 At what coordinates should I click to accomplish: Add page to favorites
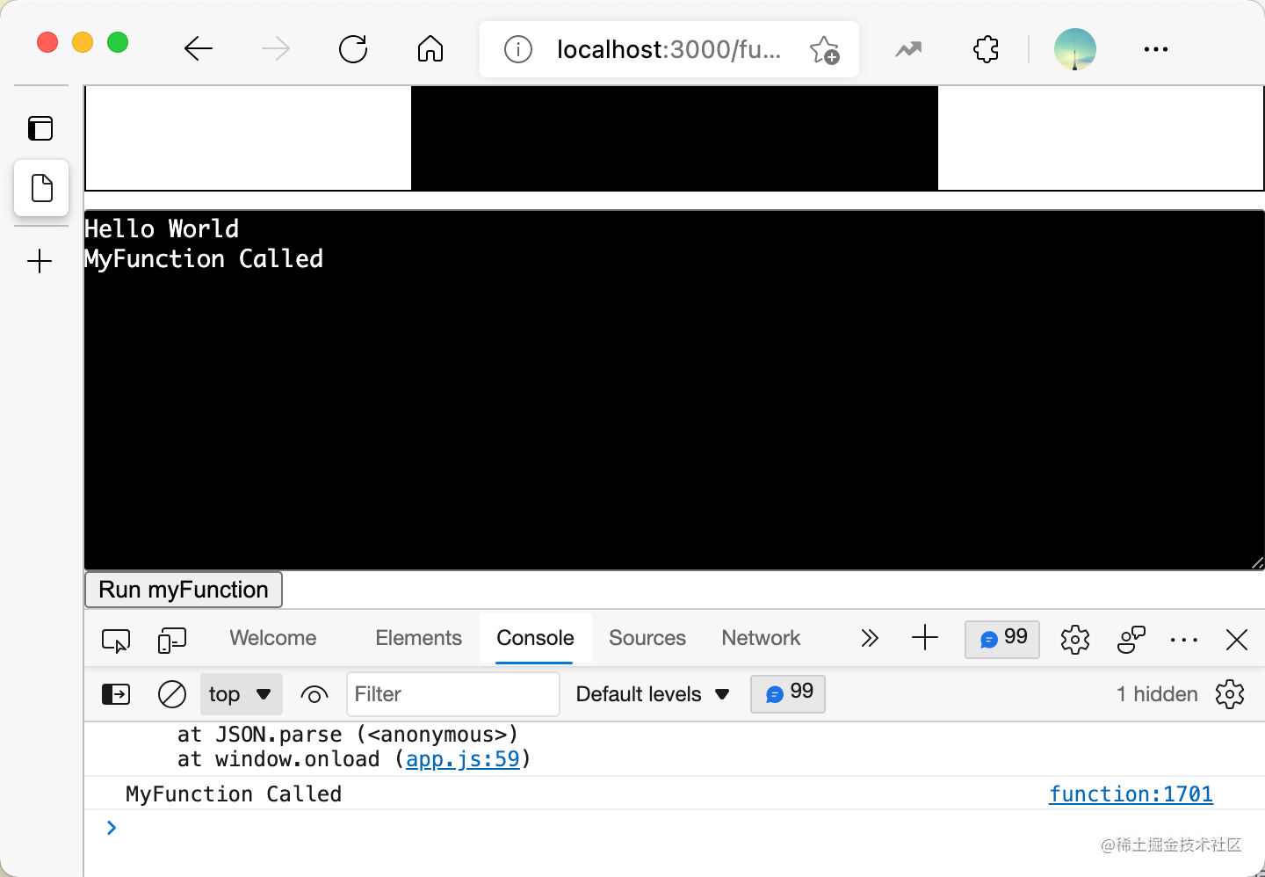click(824, 49)
